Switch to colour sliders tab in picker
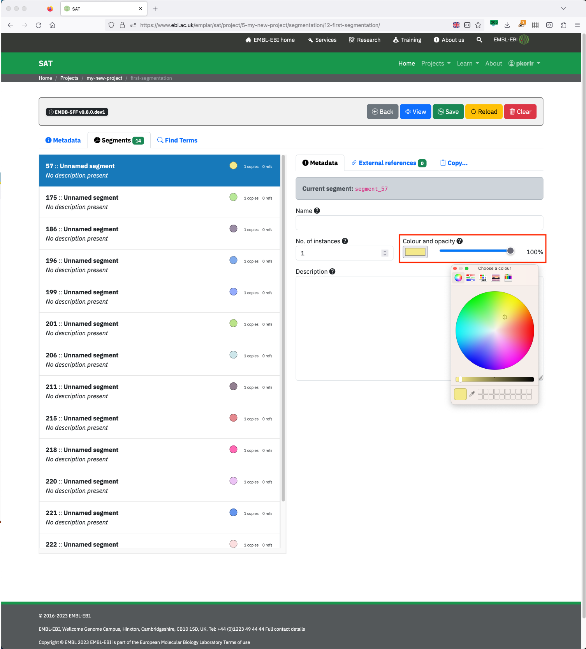Viewport: 586px width, 649px height. [471, 278]
